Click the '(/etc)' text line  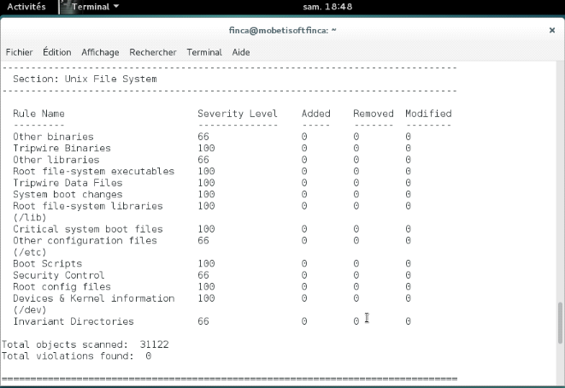(30, 252)
